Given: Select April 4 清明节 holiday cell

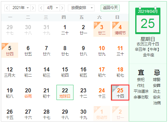Looking at the screenshot, I should coord(120,29).
